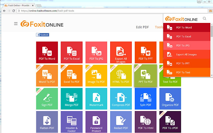Launch the Compress PDF tool
The height and width of the screenshot is (133, 213).
tap(121, 99)
